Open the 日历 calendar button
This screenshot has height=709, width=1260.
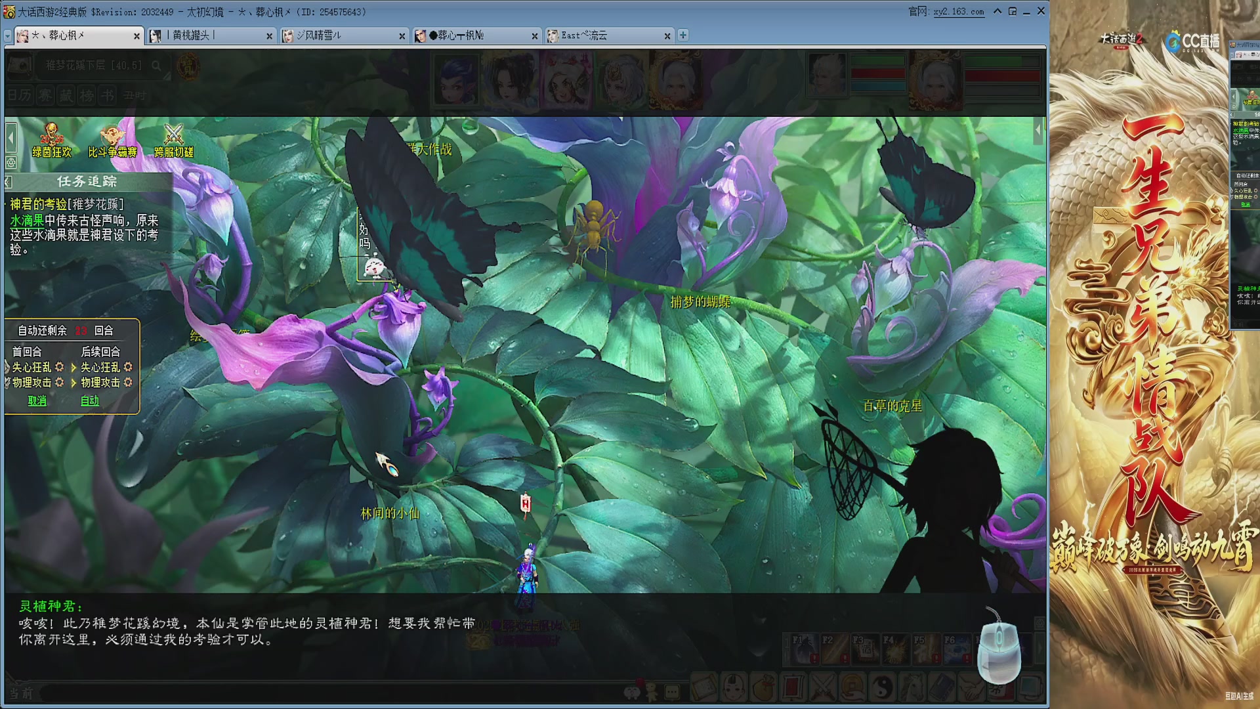click(19, 96)
